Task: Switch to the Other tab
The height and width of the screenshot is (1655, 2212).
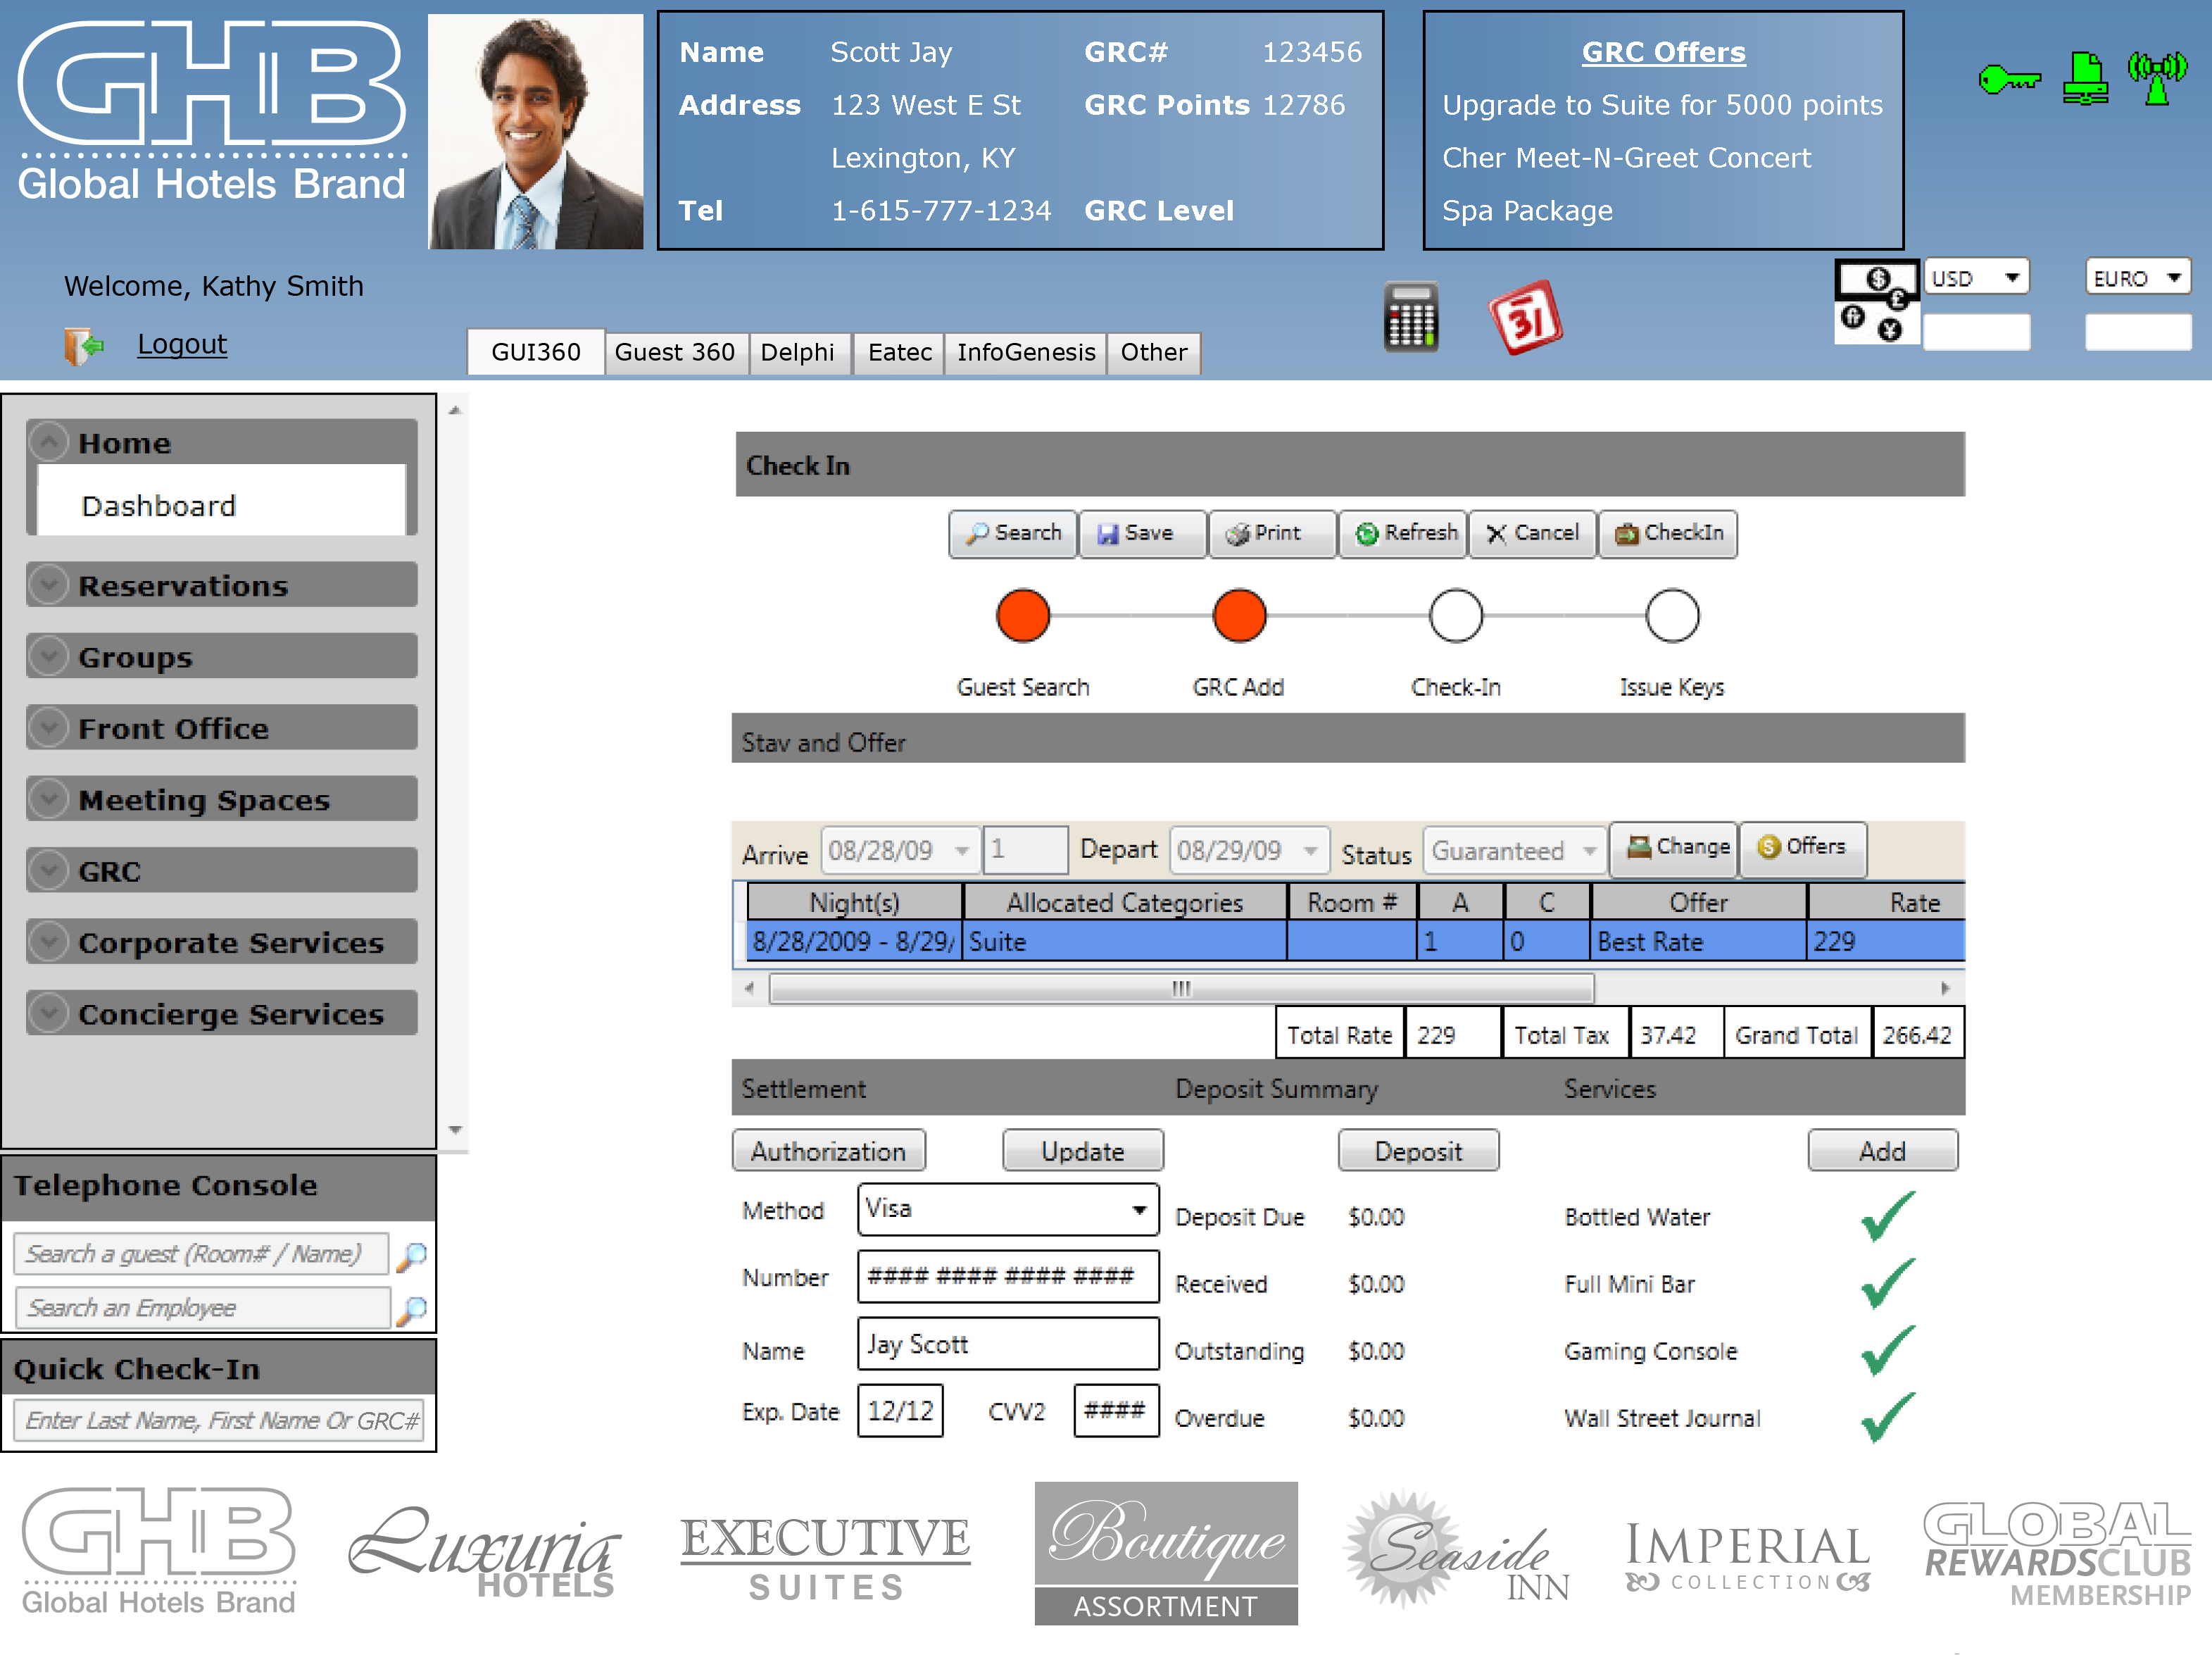Action: [x=1154, y=352]
